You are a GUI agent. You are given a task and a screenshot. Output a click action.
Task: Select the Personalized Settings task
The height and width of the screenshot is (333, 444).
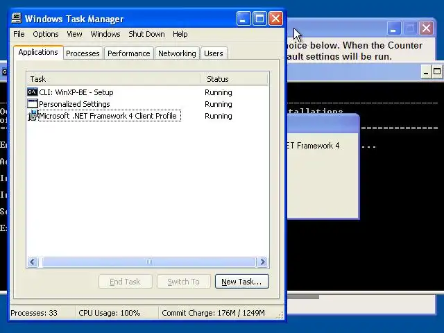click(74, 104)
